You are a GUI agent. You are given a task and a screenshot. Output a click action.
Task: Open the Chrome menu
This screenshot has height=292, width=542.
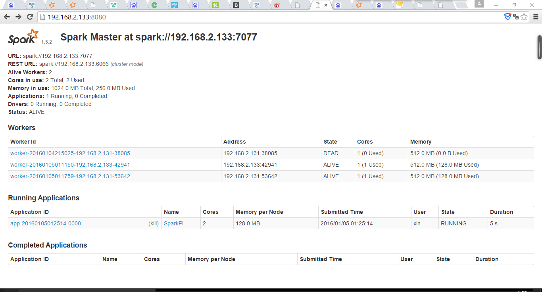535,17
